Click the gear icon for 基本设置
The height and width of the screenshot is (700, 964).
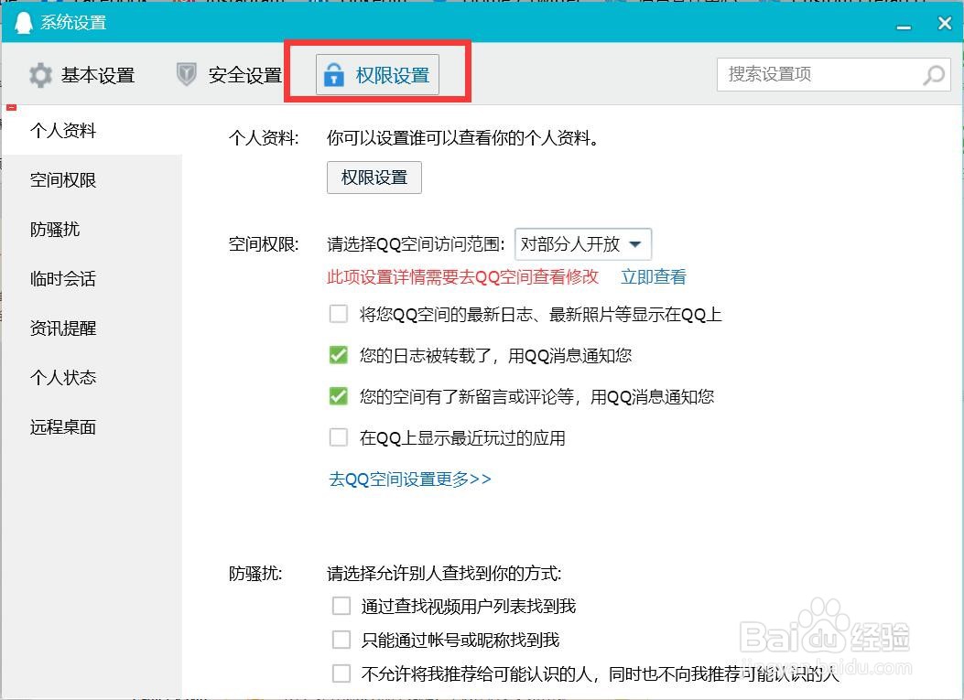point(40,75)
